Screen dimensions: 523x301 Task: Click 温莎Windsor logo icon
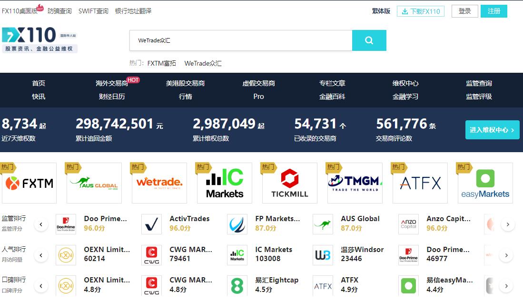323,255
